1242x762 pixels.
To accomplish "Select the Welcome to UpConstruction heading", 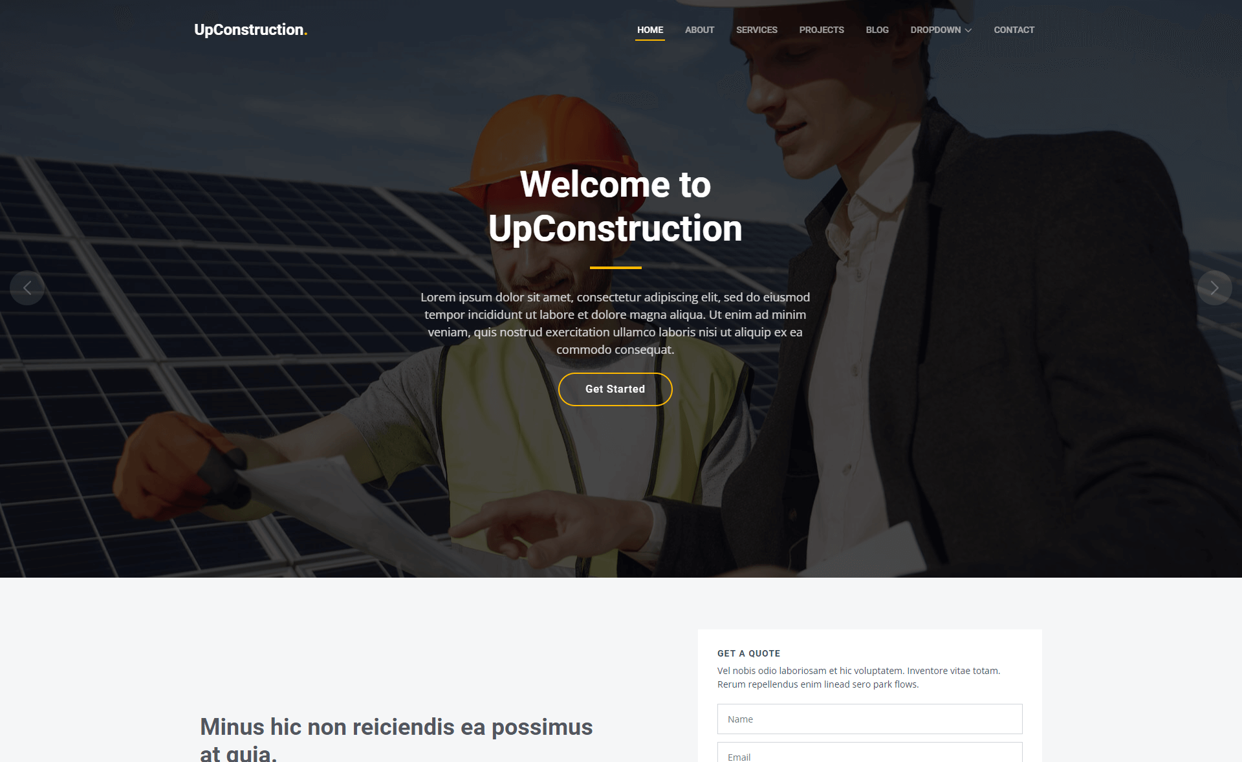I will click(615, 206).
